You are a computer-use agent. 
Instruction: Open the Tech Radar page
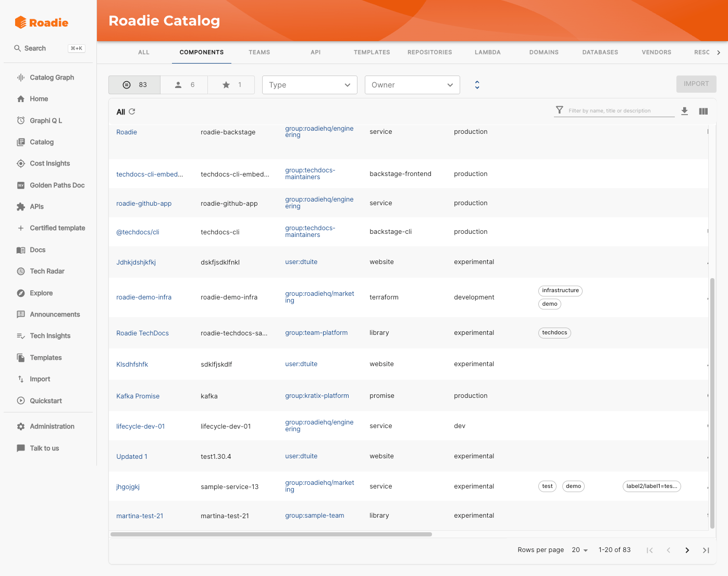pos(46,271)
